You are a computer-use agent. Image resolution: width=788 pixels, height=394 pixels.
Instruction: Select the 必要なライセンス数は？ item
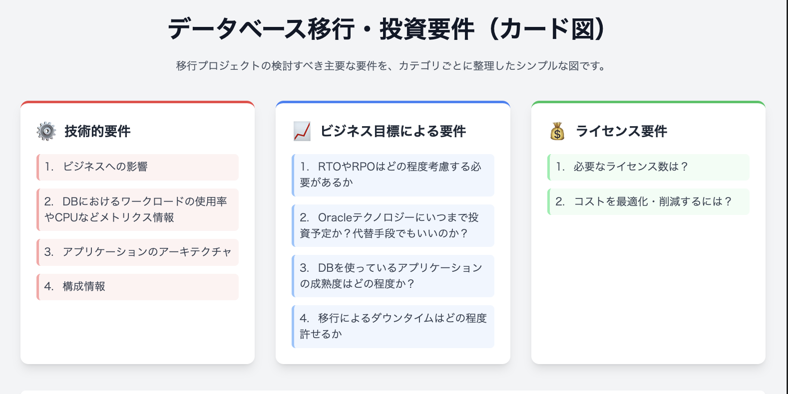649,167
